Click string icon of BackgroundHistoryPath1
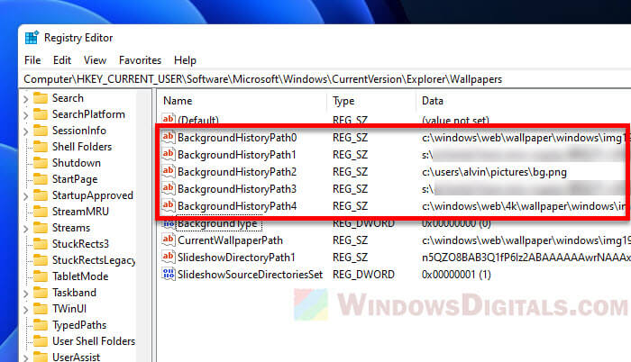Viewport: 631px width, 362px height. pos(169,154)
